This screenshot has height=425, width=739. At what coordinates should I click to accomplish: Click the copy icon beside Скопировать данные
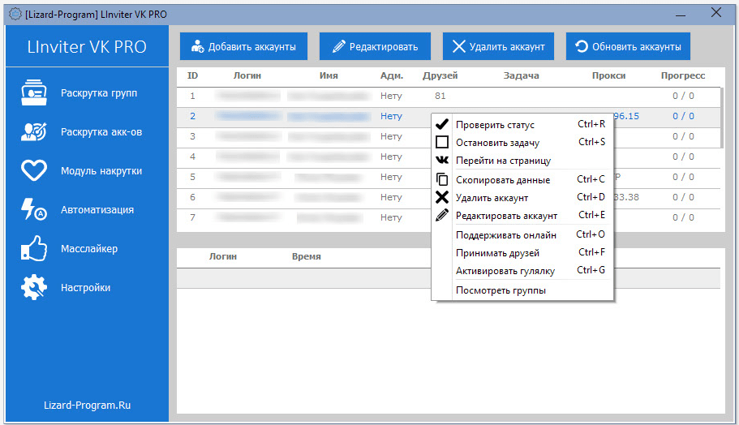coord(442,180)
